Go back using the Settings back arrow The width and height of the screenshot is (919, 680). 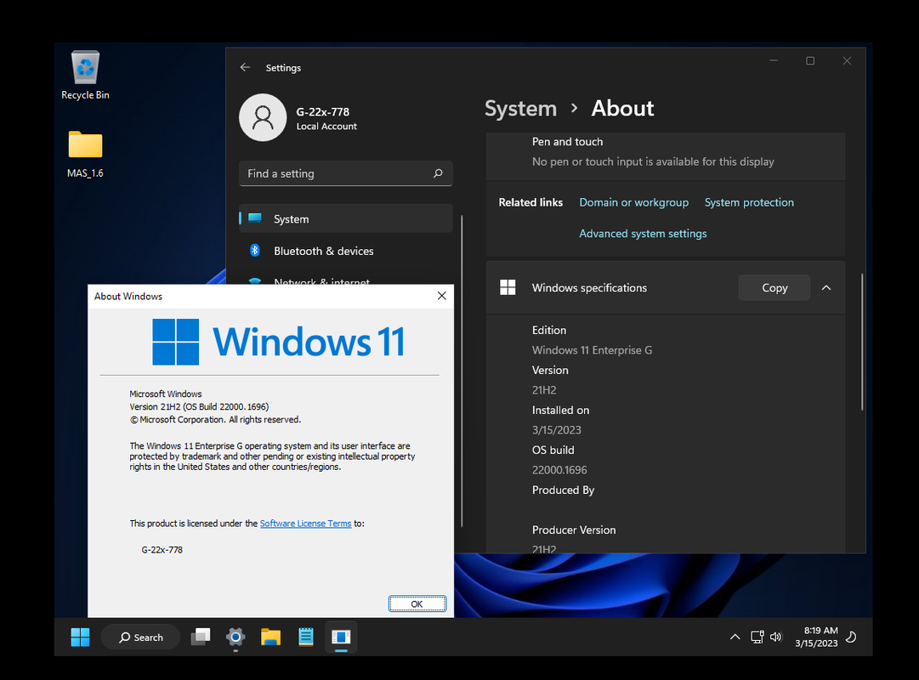(245, 67)
